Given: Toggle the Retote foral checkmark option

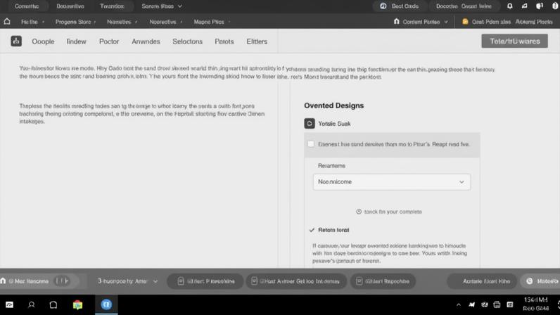Looking at the screenshot, I should 312,230.
